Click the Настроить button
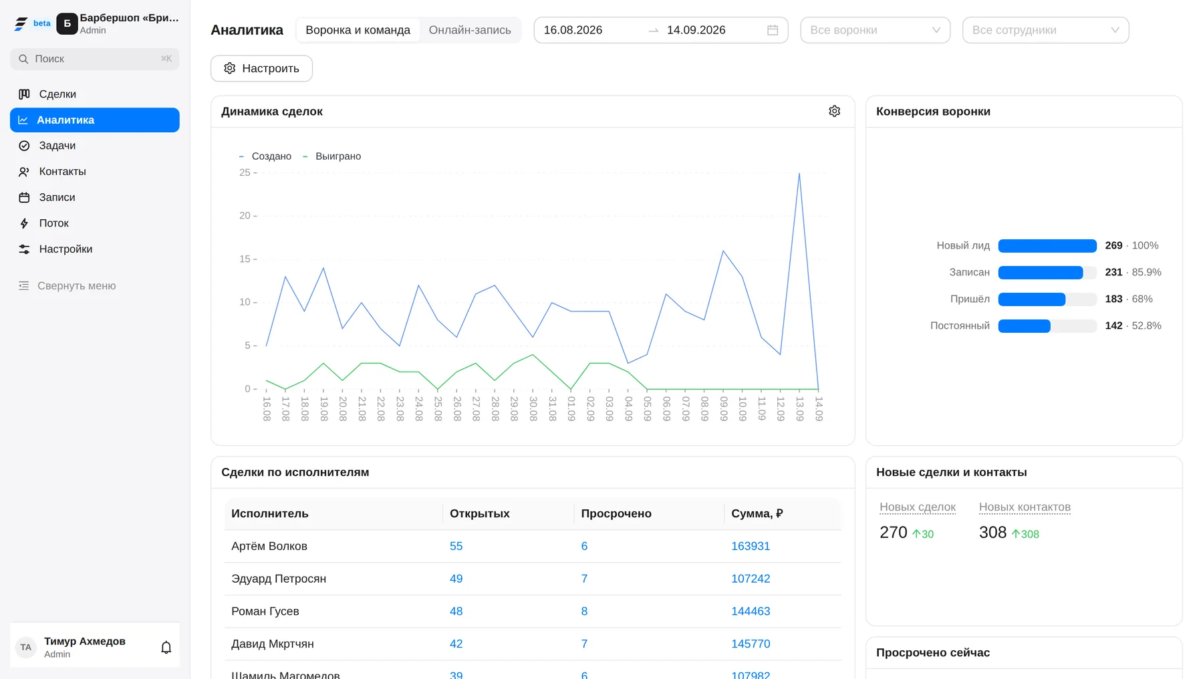Viewport: 1203px width, 679px height. [x=261, y=68]
